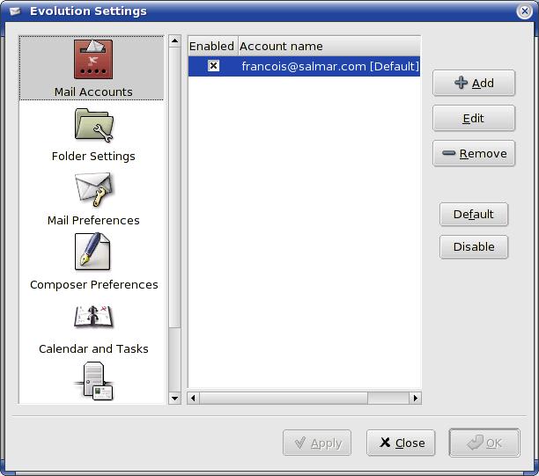Click the sidebar vertical scrollbar thumb
Viewport: 539px width, 476px height.
pos(174,187)
